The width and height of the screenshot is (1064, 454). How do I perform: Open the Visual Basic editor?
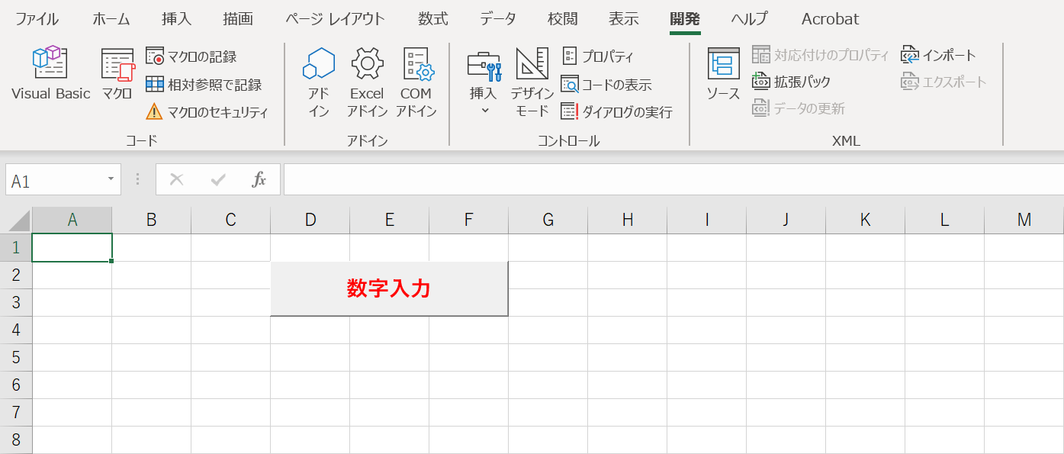(x=50, y=72)
